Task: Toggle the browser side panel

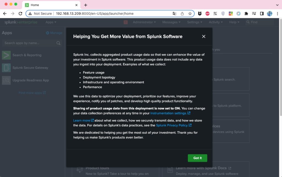Action: tap(262, 14)
